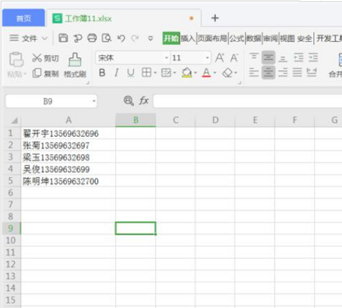Select column D header

pyautogui.click(x=215, y=120)
